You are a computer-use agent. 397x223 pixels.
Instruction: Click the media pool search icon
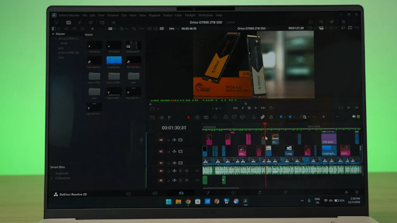(x=121, y=29)
